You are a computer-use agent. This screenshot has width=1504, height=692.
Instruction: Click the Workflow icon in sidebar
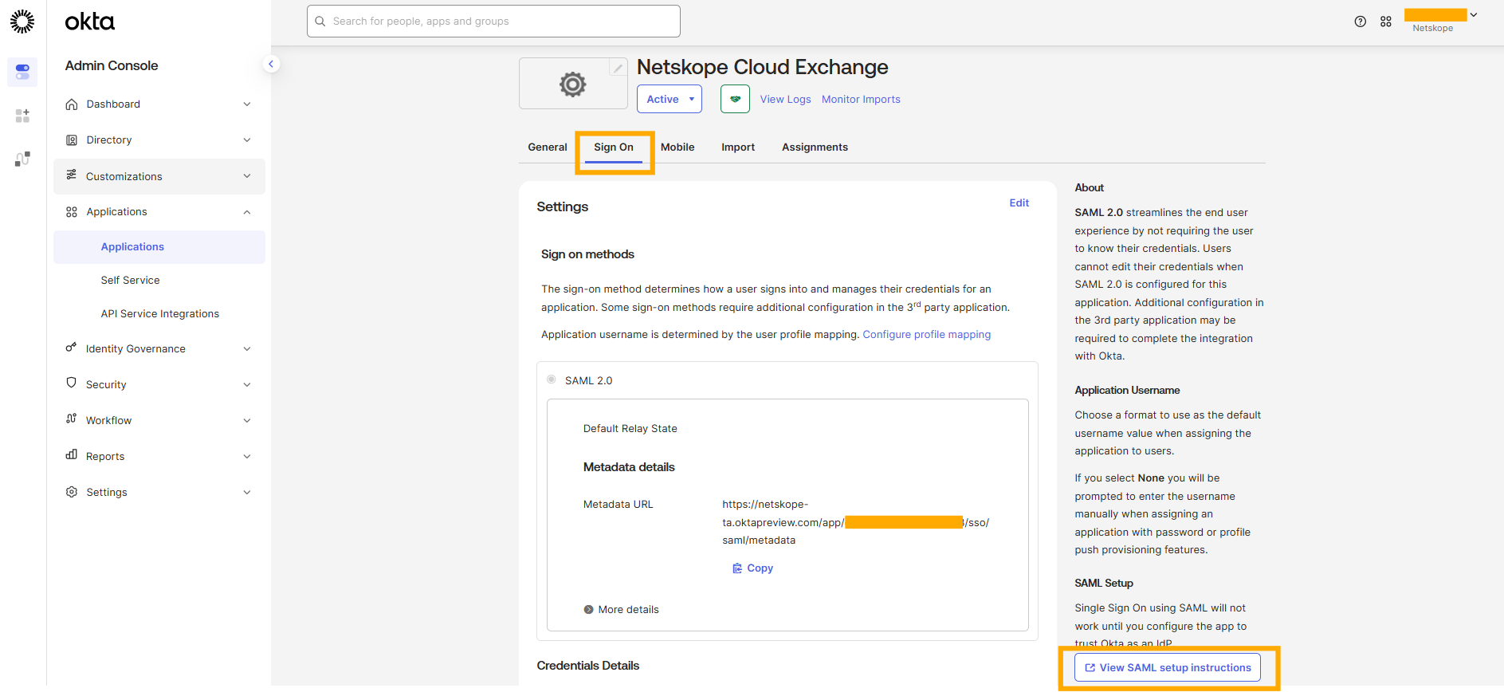click(x=72, y=419)
